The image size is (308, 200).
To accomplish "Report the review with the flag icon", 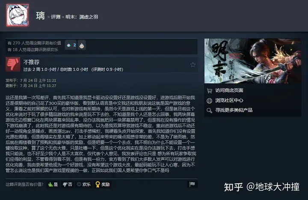I will 192,184.
